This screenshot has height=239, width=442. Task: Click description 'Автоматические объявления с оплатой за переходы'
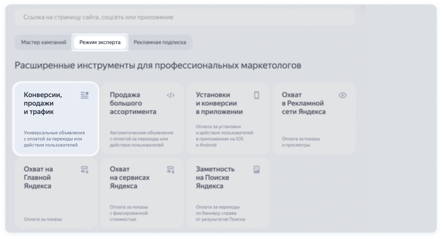tap(141, 139)
